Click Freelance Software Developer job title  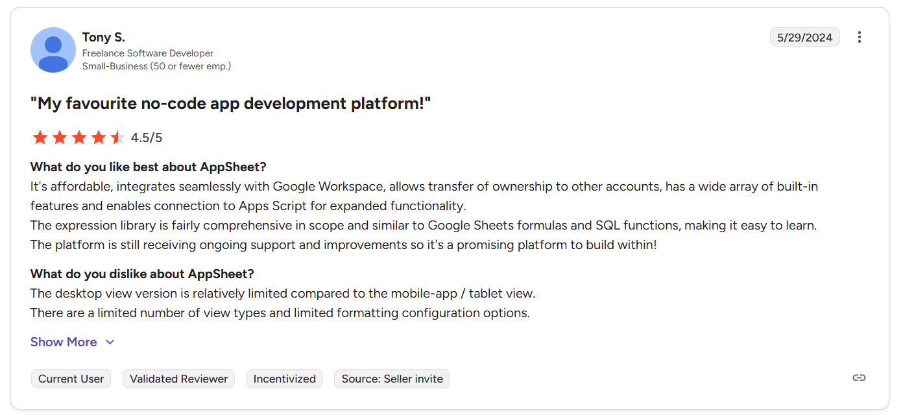tap(148, 53)
